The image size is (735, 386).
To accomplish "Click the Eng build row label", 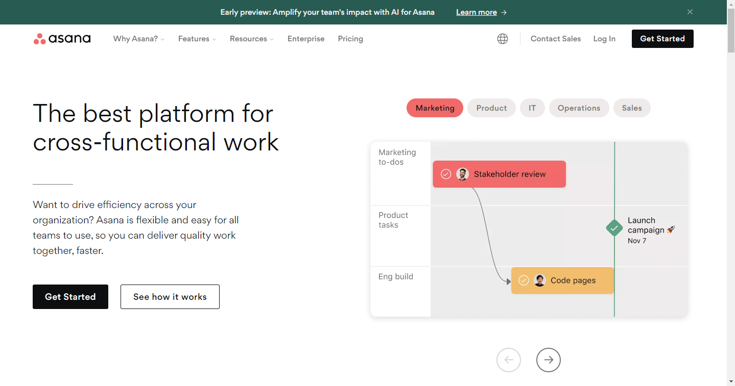I will click(x=396, y=276).
